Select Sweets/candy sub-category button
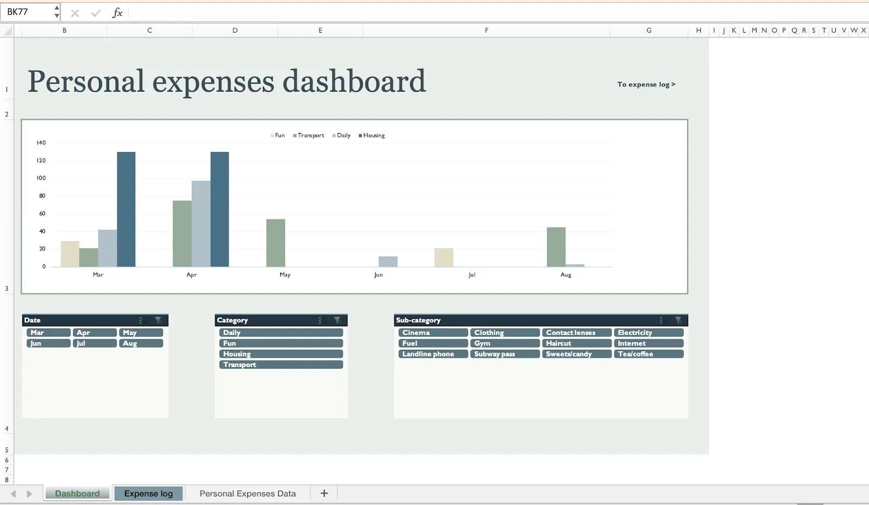 pos(577,354)
